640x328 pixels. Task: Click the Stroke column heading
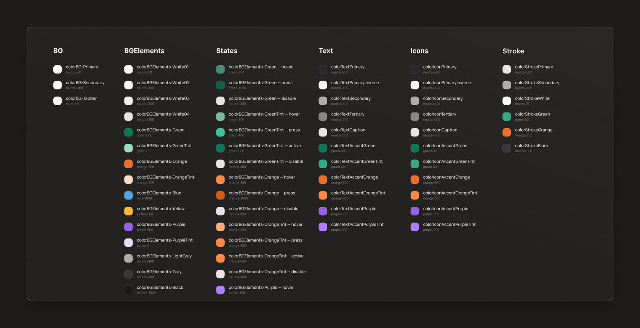[513, 51]
